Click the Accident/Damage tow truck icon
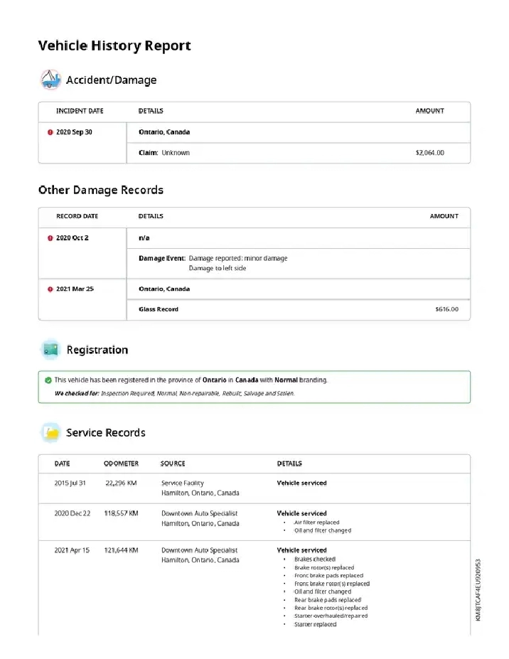 coord(50,80)
